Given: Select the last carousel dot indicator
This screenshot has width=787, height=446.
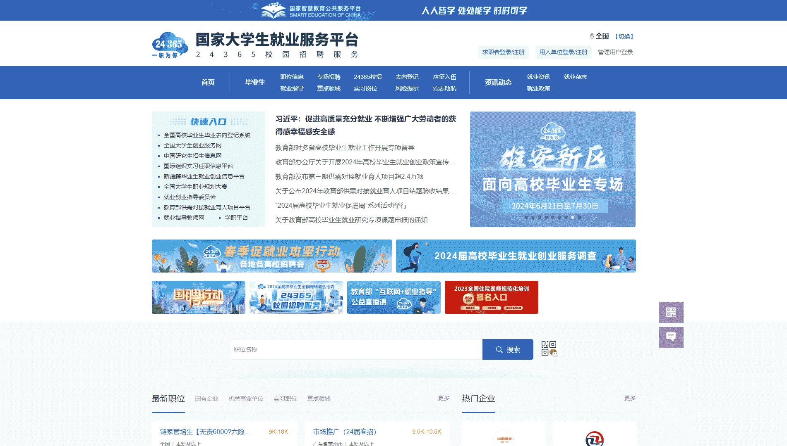Looking at the screenshot, I should (579, 217).
